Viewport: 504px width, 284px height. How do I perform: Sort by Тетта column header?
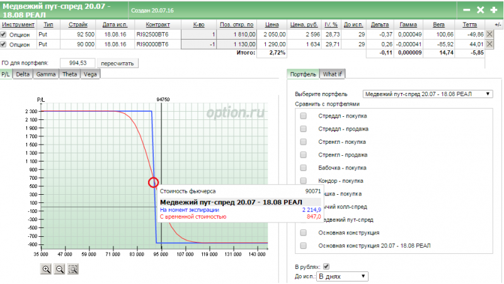(x=469, y=25)
